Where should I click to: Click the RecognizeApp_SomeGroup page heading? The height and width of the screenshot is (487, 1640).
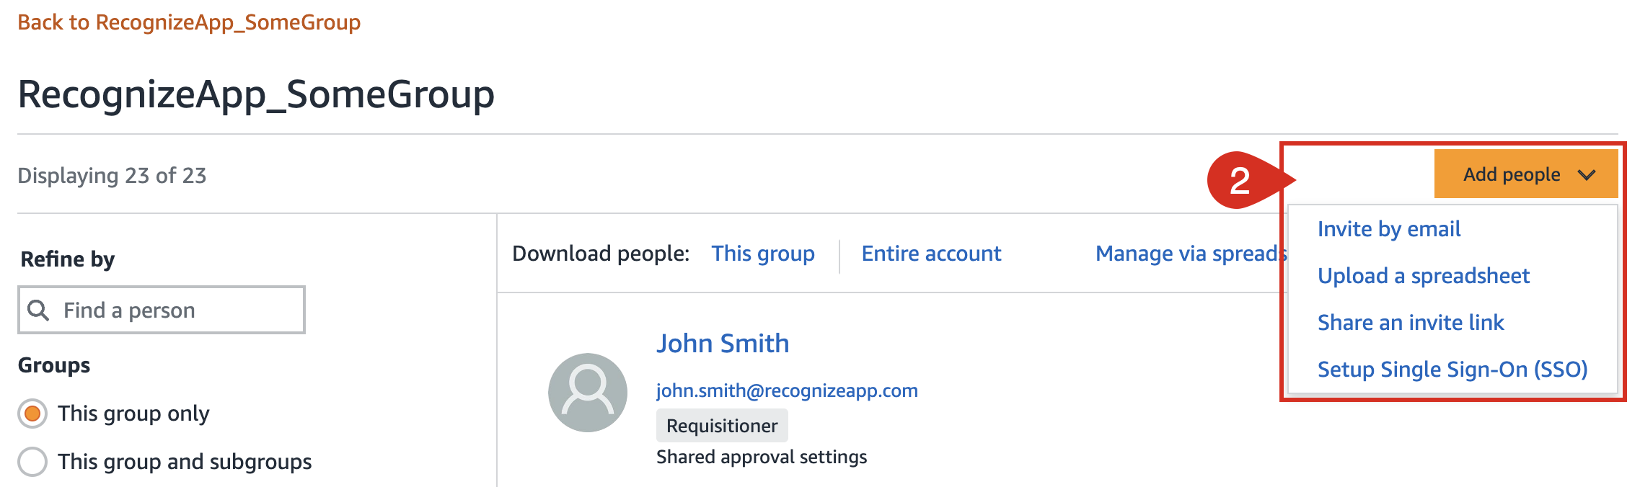click(x=256, y=94)
